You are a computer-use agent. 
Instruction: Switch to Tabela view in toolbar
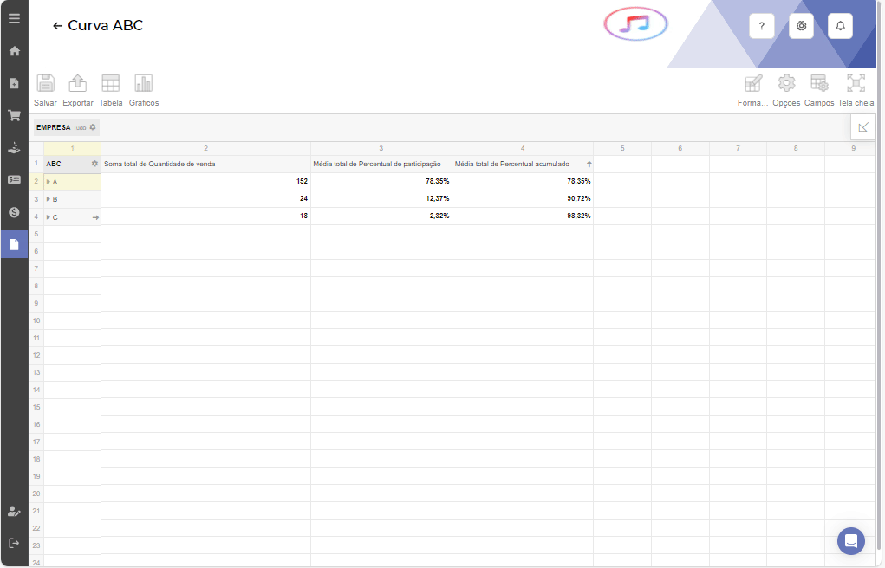pyautogui.click(x=111, y=84)
